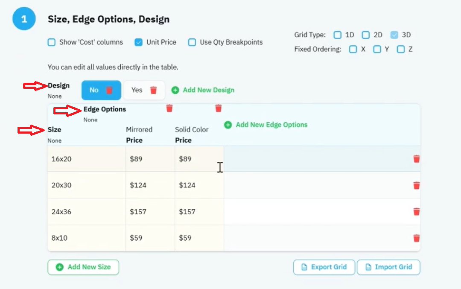Click the green plus icon beside Add New Edge Options
Viewport: 461px width, 289px height.
coord(228,125)
